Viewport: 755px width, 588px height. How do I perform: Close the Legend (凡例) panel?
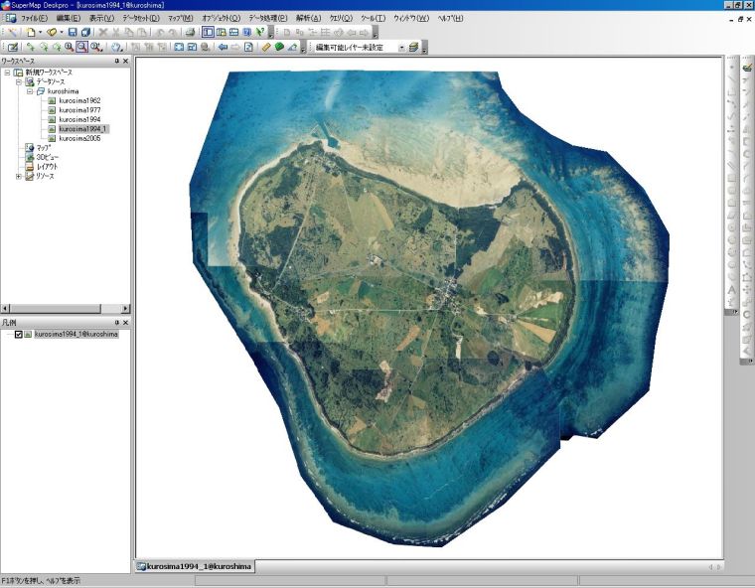click(126, 323)
